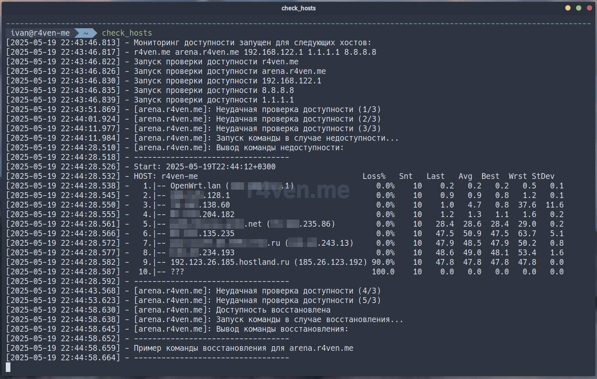Click the "Пример команды восстановления" log line

point(243,348)
